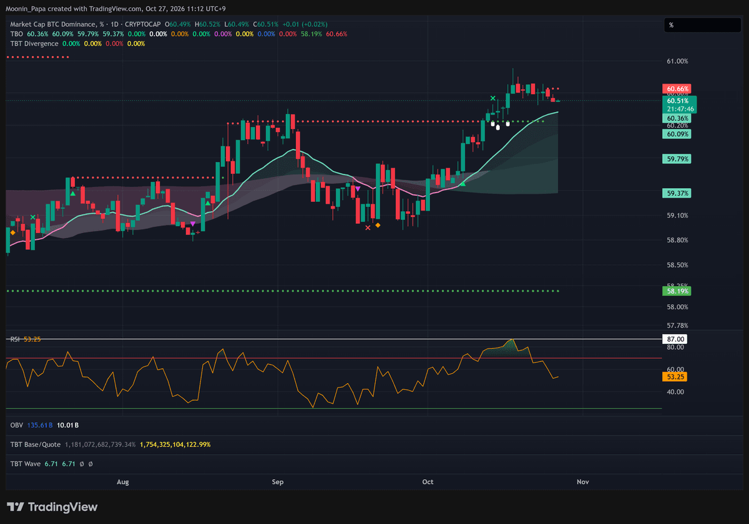Screen dimensions: 749x524
Task: Click the OBV value 135.61 B
Action: (x=39, y=425)
